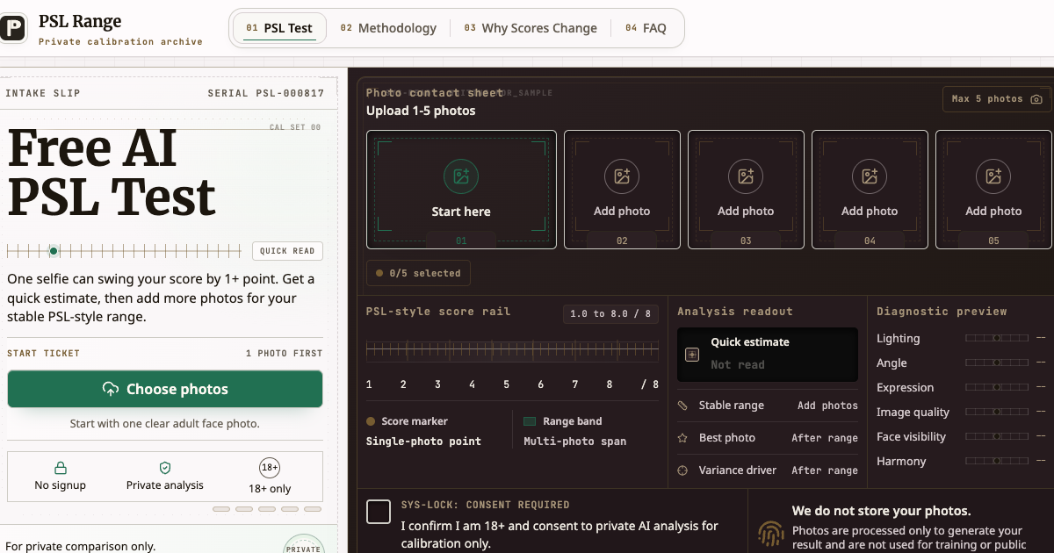Screen dimensions: 1054x553
Task: Click the add-image icon in slot 03
Action: point(746,176)
